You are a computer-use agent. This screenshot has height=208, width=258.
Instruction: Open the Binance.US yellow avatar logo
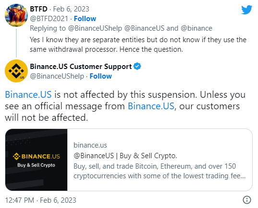click(x=16, y=71)
